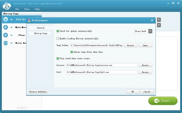Select the Clone mode disc icon
Image resolution: width=182 pixels, height=113 pixels.
coord(5,35)
